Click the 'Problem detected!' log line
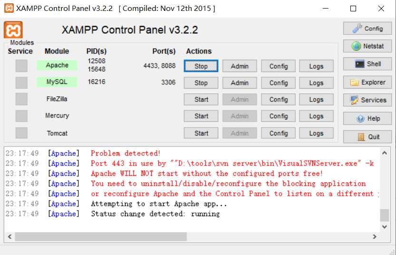Image resolution: width=396 pixels, height=255 pixels. (126, 153)
